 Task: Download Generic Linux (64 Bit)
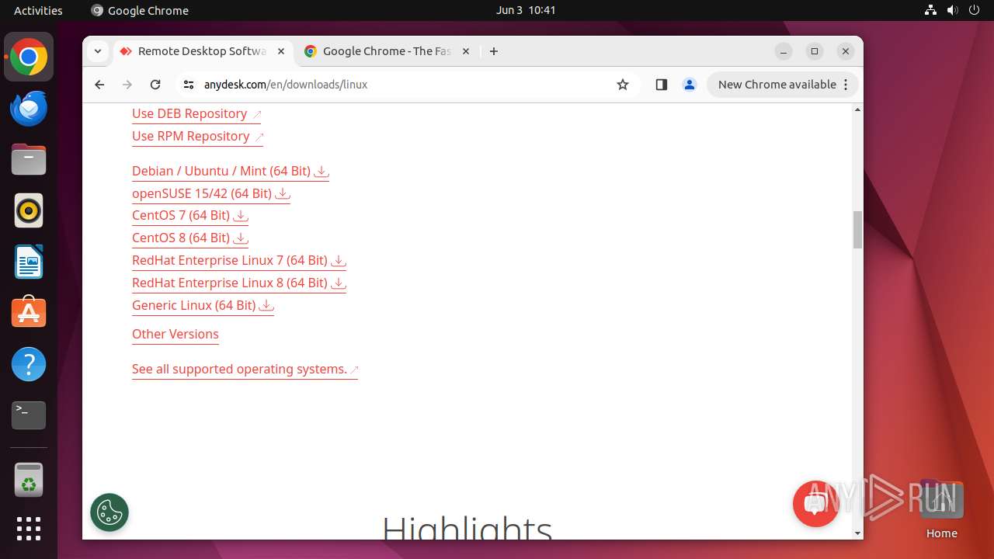point(203,305)
